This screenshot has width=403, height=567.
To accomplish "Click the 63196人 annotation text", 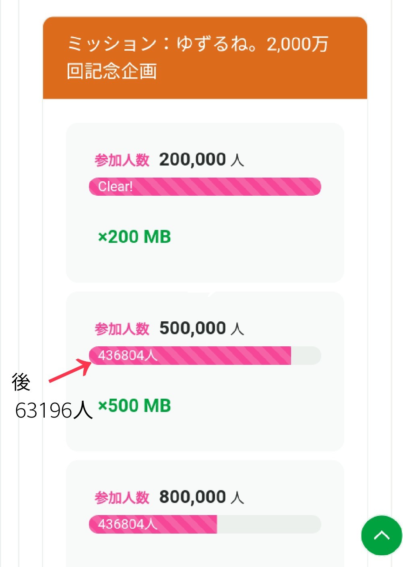I will tap(54, 410).
